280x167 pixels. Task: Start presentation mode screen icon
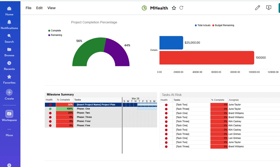tap(269, 8)
